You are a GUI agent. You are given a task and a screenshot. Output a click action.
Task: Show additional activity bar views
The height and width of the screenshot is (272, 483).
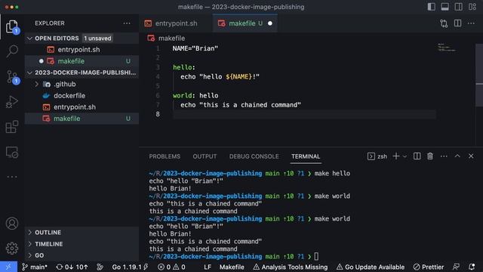[x=12, y=177]
